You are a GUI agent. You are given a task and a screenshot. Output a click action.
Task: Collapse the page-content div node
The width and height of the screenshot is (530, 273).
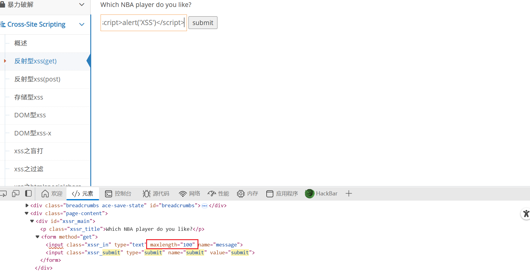click(27, 213)
